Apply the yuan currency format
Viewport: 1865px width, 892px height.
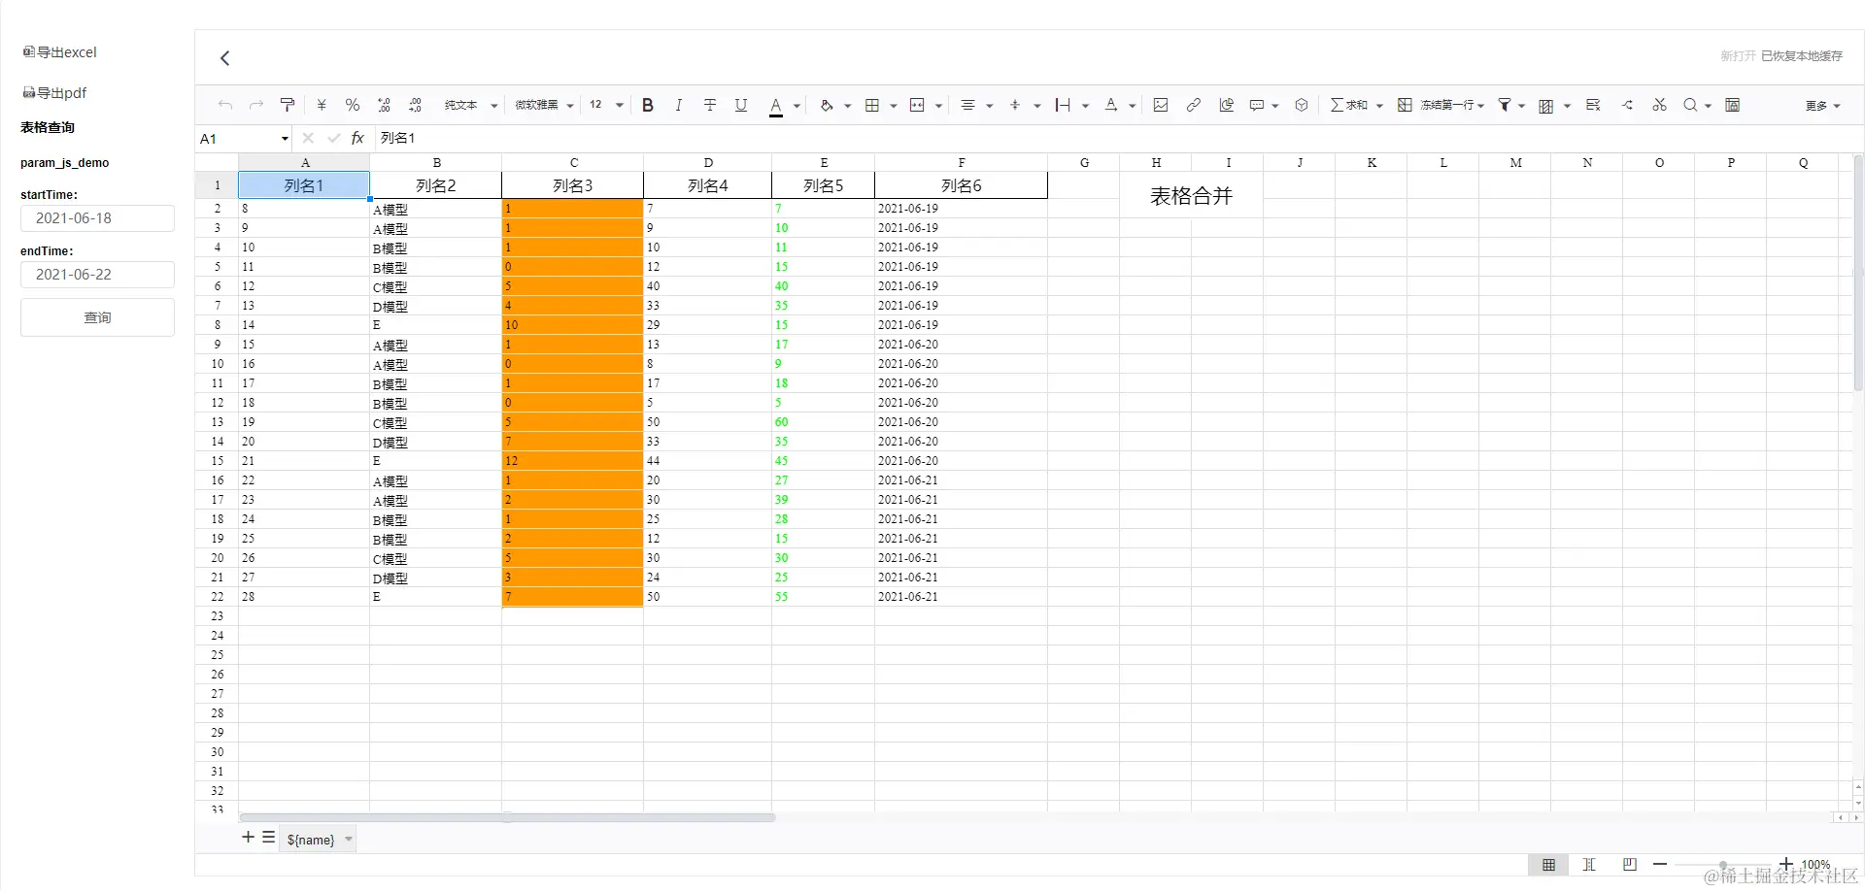pyautogui.click(x=322, y=105)
